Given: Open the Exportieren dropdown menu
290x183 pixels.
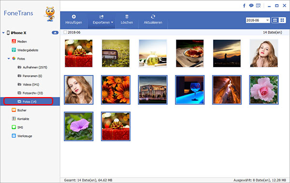Looking at the screenshot, I should pos(102,20).
